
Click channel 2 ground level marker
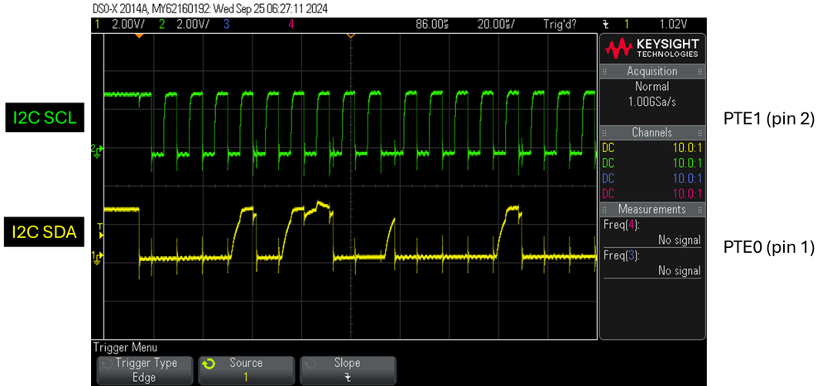click(x=98, y=150)
